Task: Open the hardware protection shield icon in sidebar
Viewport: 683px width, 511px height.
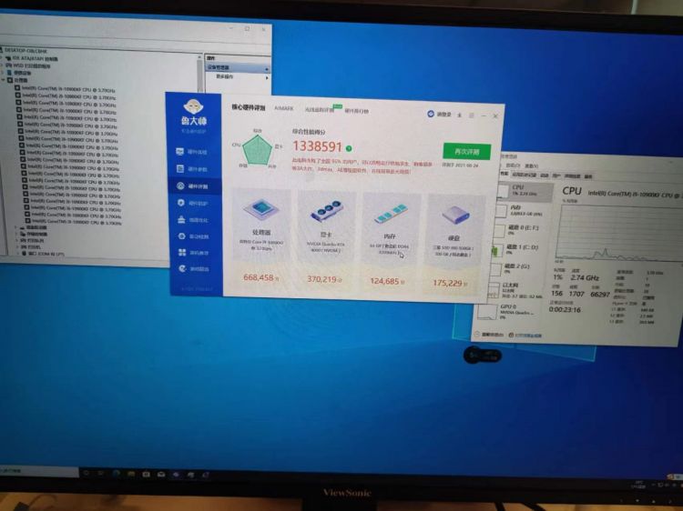Action: pyautogui.click(x=192, y=203)
